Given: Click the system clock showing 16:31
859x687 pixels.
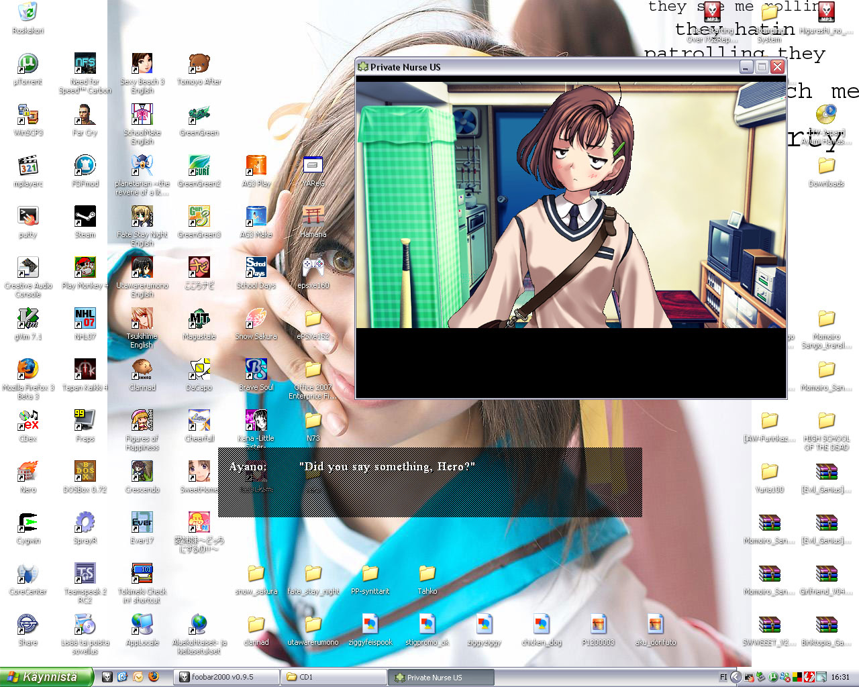Looking at the screenshot, I should [x=840, y=678].
